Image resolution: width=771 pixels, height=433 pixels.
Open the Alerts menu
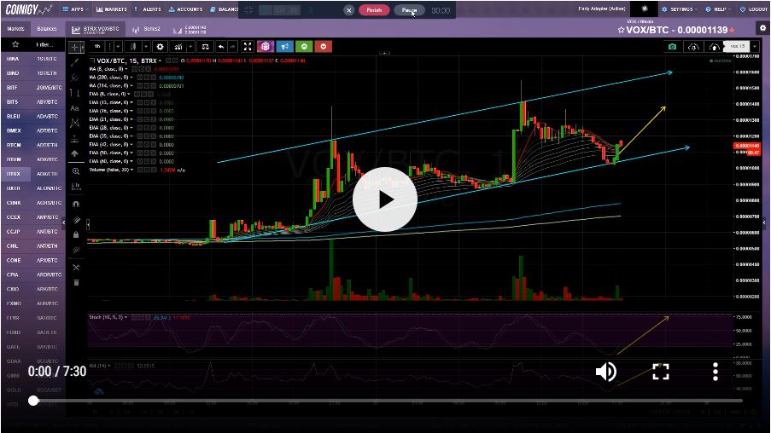(x=148, y=9)
